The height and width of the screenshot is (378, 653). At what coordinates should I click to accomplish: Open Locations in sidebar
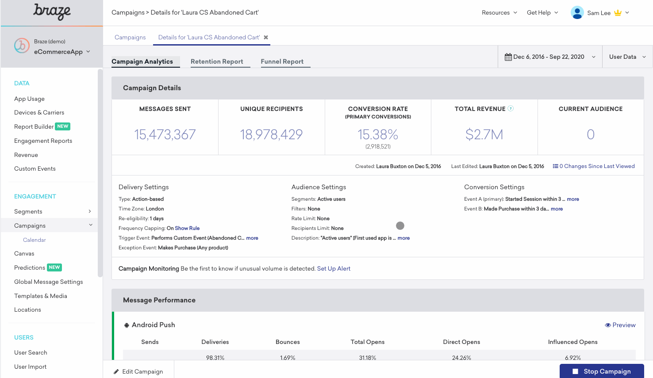pos(27,309)
